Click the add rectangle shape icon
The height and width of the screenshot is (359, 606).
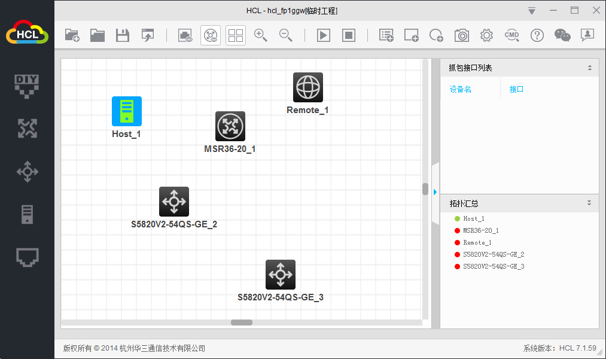click(411, 35)
